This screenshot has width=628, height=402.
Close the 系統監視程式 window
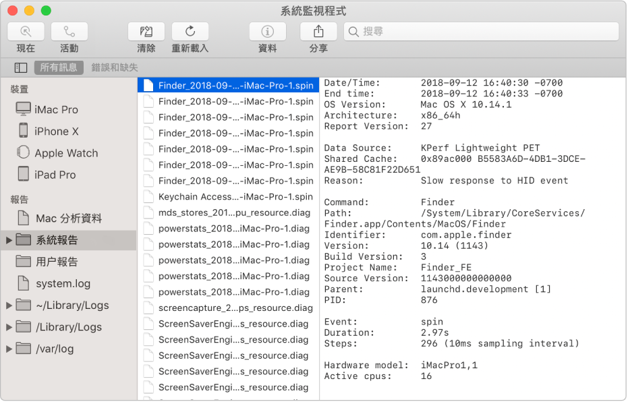pos(12,10)
